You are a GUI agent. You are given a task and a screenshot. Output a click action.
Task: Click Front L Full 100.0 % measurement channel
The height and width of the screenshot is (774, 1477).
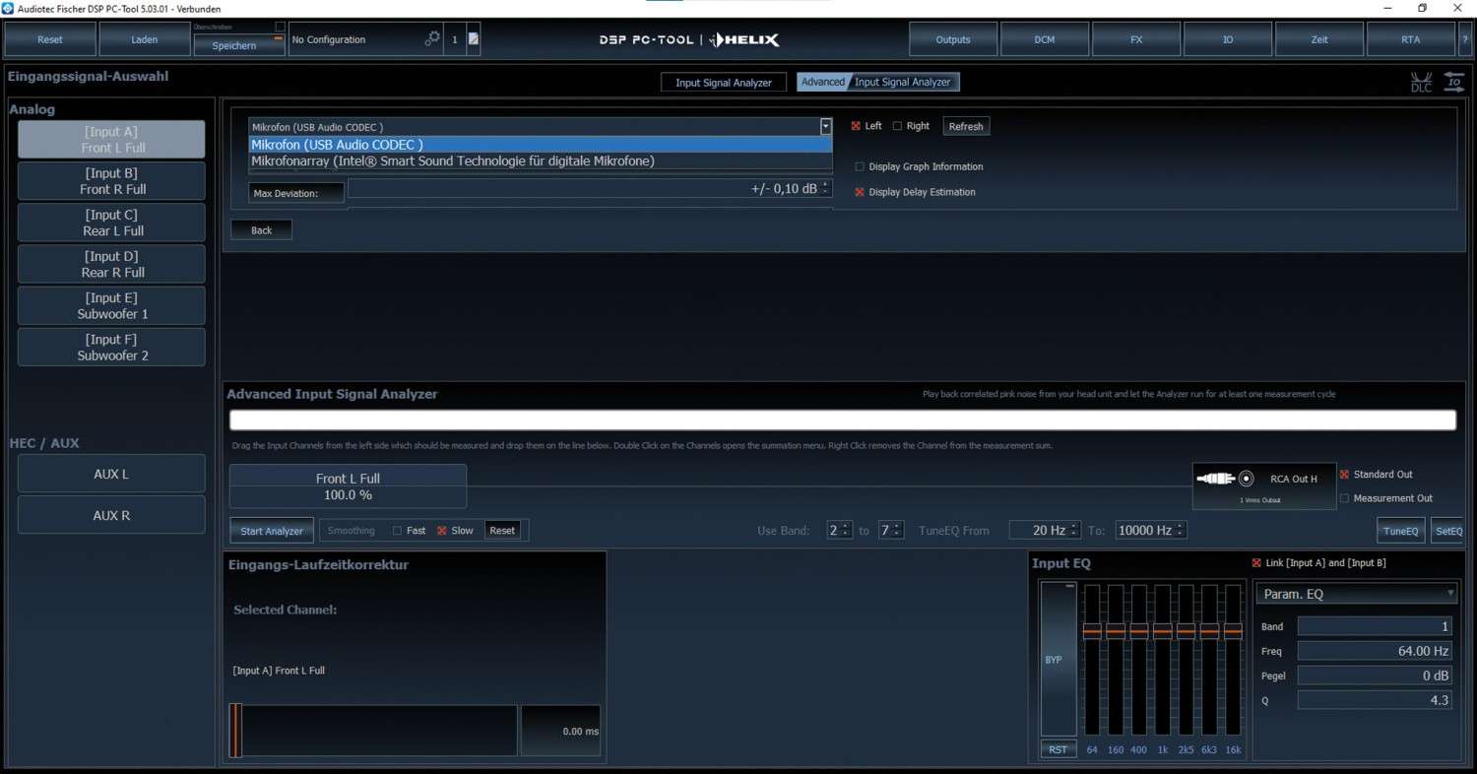pyautogui.click(x=348, y=486)
